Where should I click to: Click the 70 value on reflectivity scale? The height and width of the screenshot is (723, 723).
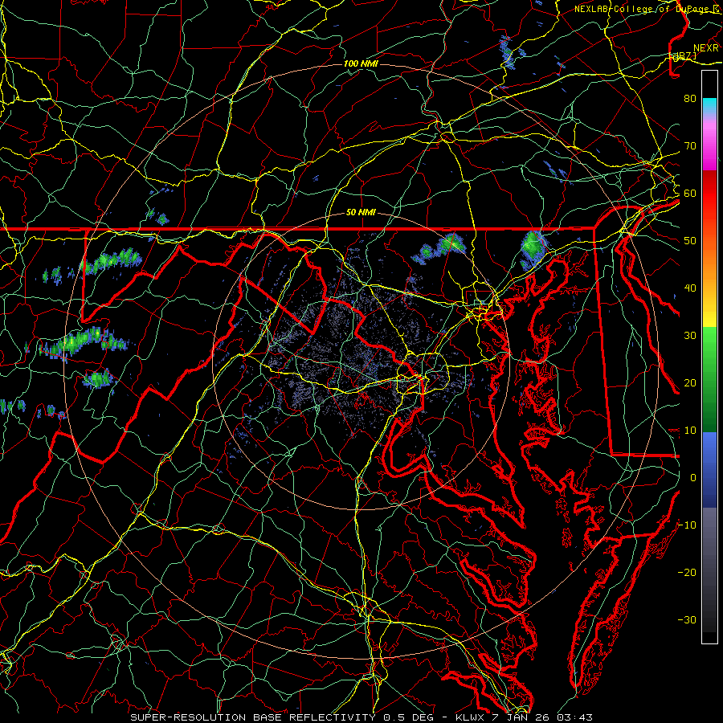point(690,145)
